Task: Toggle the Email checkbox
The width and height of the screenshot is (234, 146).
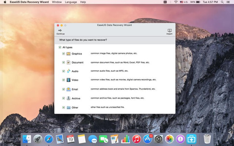Action: point(64,89)
